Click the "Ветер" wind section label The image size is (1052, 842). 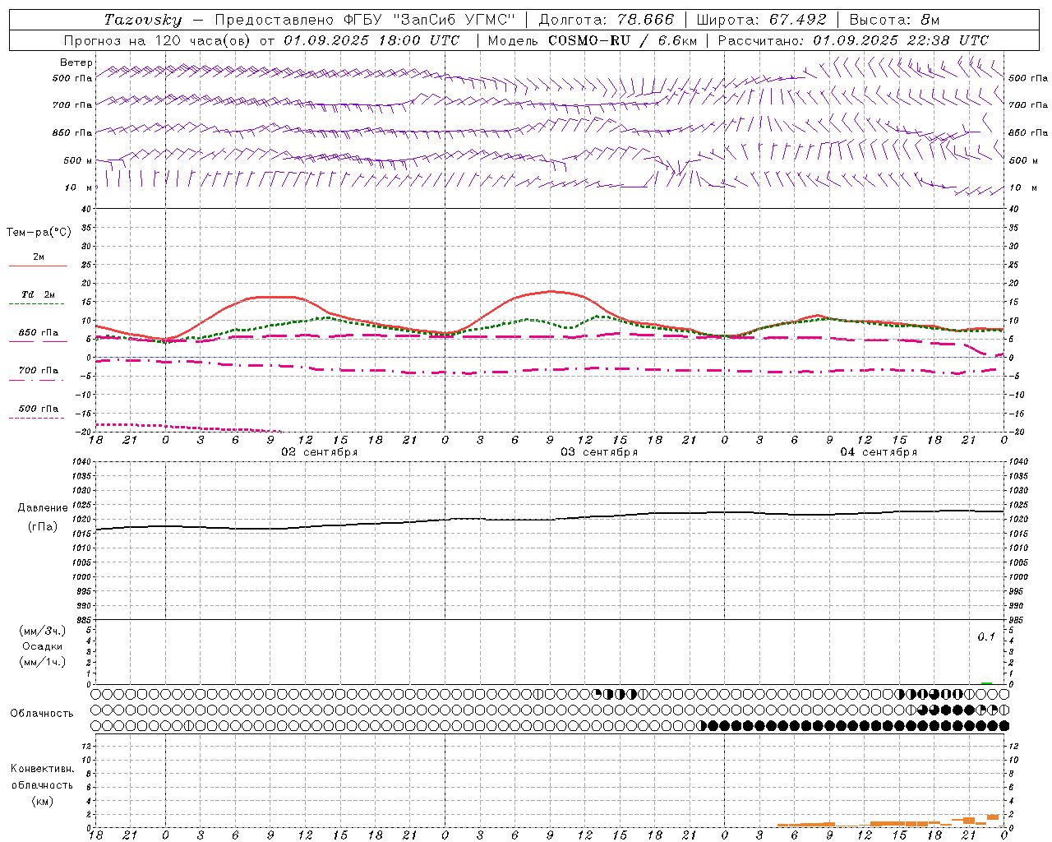click(76, 62)
